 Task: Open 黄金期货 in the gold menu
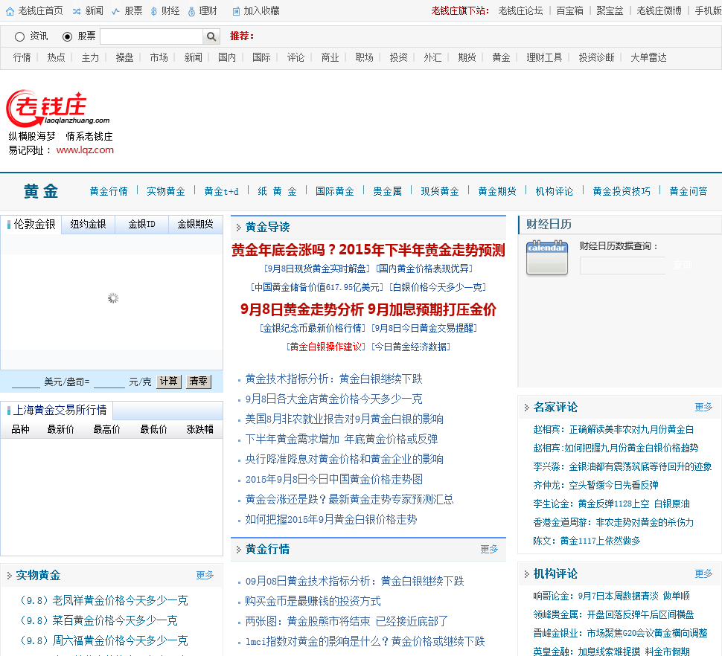click(x=497, y=191)
